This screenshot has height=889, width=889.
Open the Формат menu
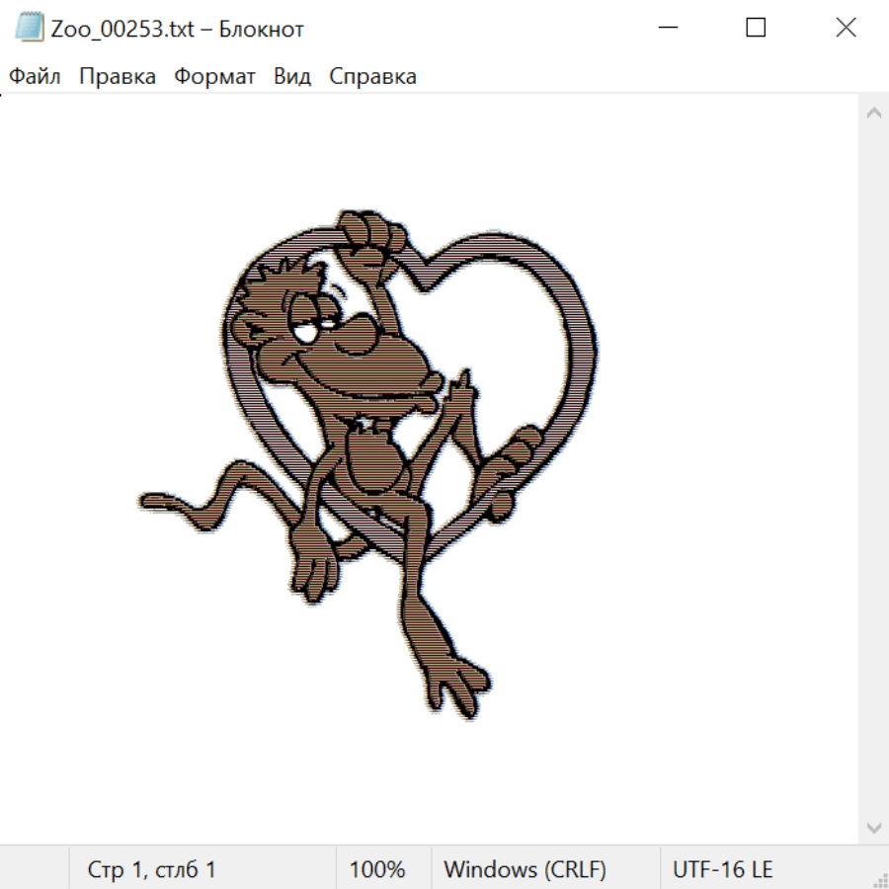point(214,77)
